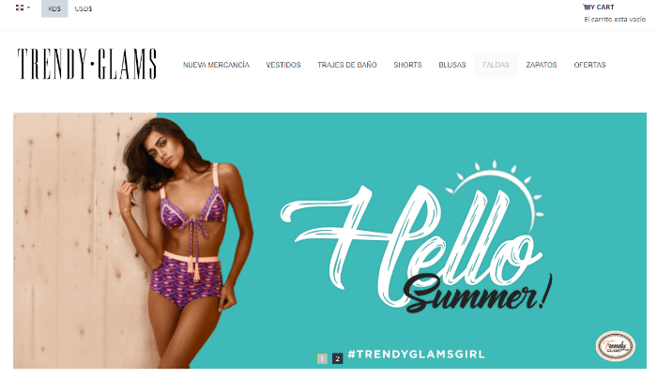Expand the language dropdown arrow

pos(28,8)
